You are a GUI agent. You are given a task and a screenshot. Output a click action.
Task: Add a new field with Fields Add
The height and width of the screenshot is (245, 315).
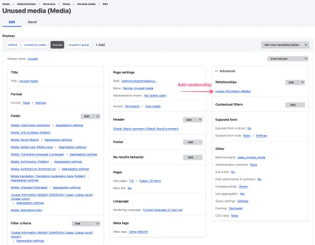(x=86, y=116)
